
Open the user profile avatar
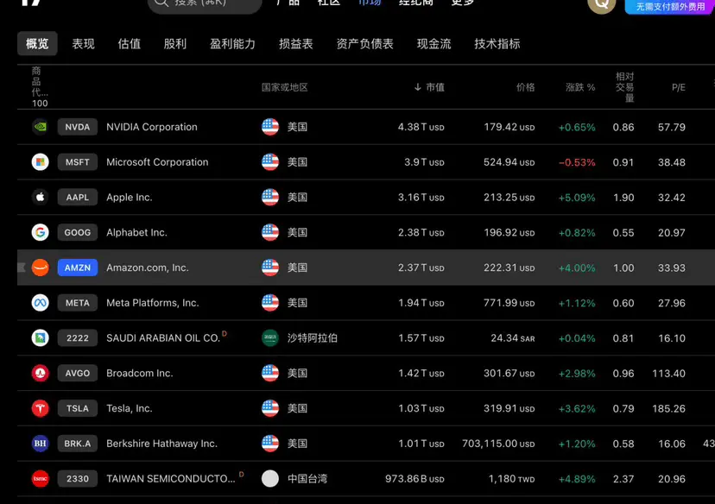coord(602,3)
